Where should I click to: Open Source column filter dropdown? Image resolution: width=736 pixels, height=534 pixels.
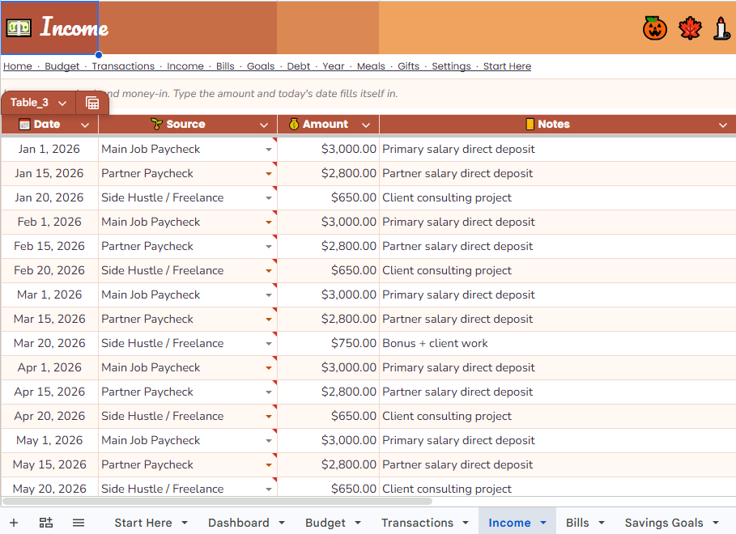click(264, 125)
